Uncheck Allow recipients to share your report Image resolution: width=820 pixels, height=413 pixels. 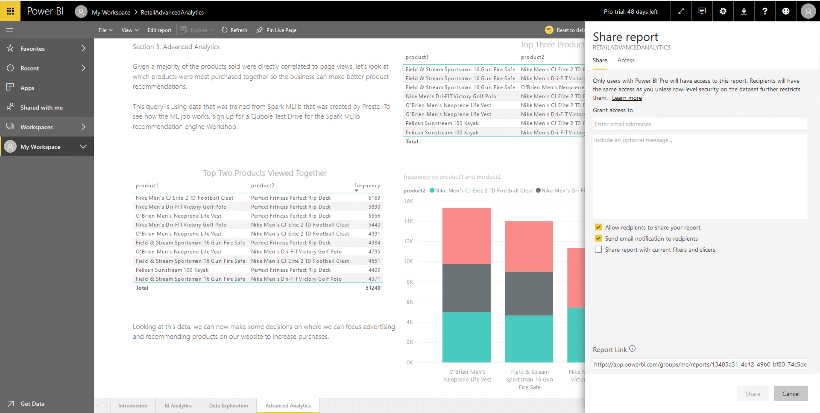tap(598, 227)
